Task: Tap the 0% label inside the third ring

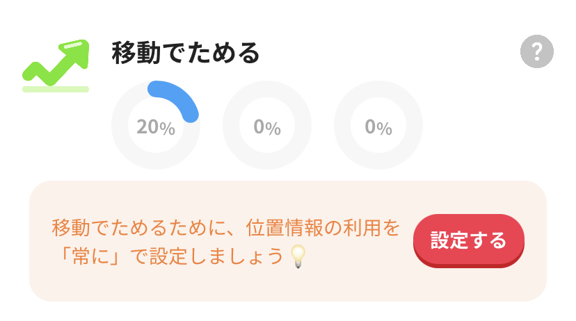Action: [378, 127]
